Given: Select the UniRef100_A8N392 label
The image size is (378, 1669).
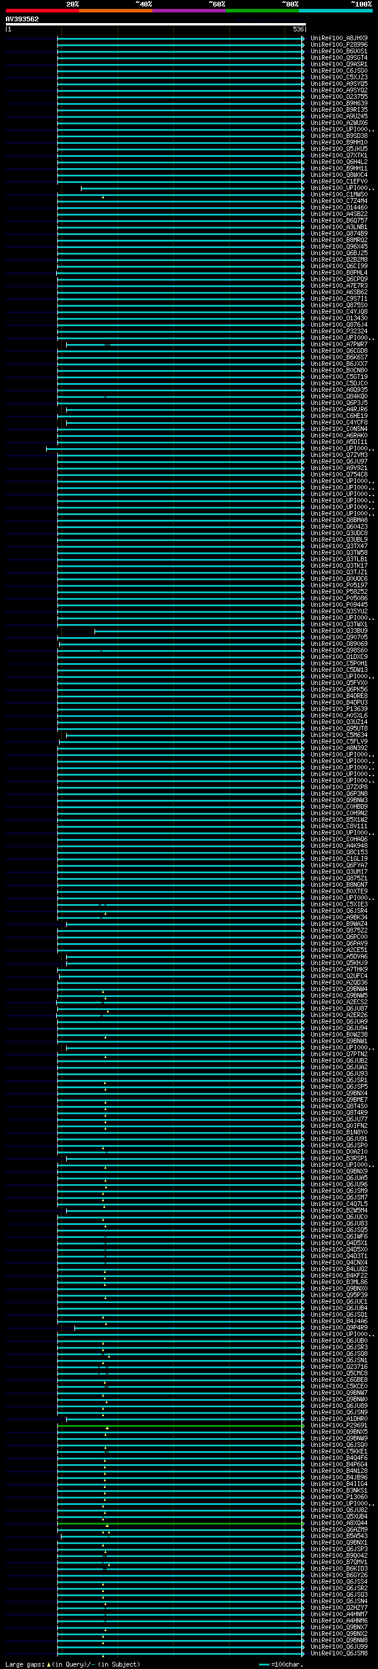Looking at the screenshot, I should tap(339, 748).
